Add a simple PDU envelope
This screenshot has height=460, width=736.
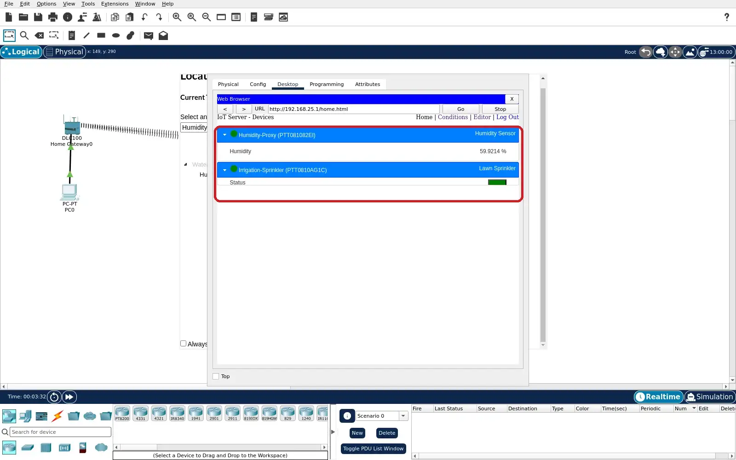click(148, 35)
